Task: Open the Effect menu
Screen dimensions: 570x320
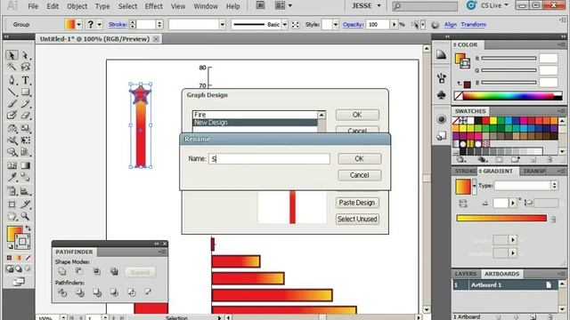Action: point(154,6)
